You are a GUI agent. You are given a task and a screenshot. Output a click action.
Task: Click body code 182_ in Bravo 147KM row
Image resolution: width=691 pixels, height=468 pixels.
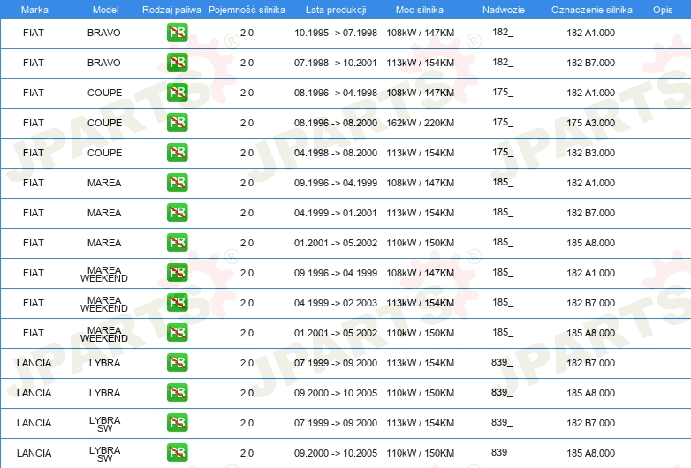pos(503,32)
